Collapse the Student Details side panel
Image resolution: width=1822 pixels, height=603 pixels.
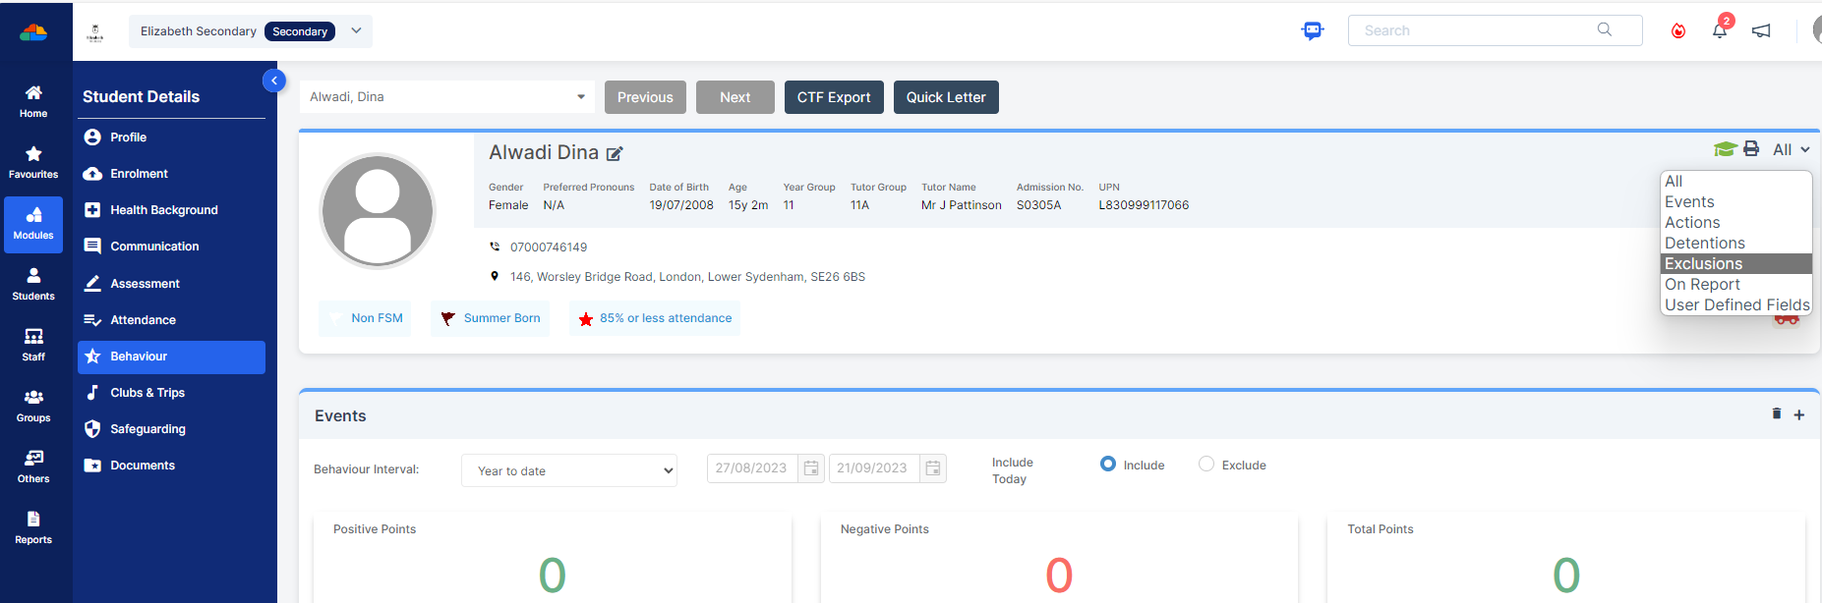pos(274,81)
